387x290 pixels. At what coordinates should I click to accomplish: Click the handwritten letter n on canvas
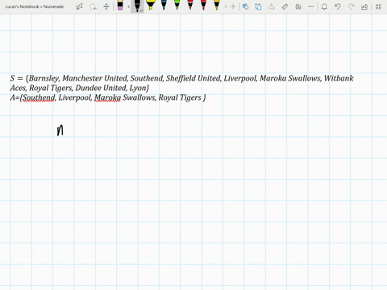tap(60, 130)
